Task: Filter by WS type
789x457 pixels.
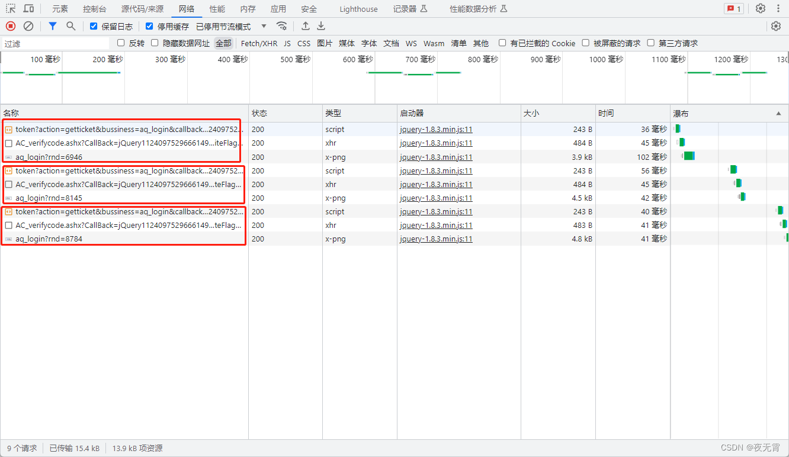Action: (411, 43)
